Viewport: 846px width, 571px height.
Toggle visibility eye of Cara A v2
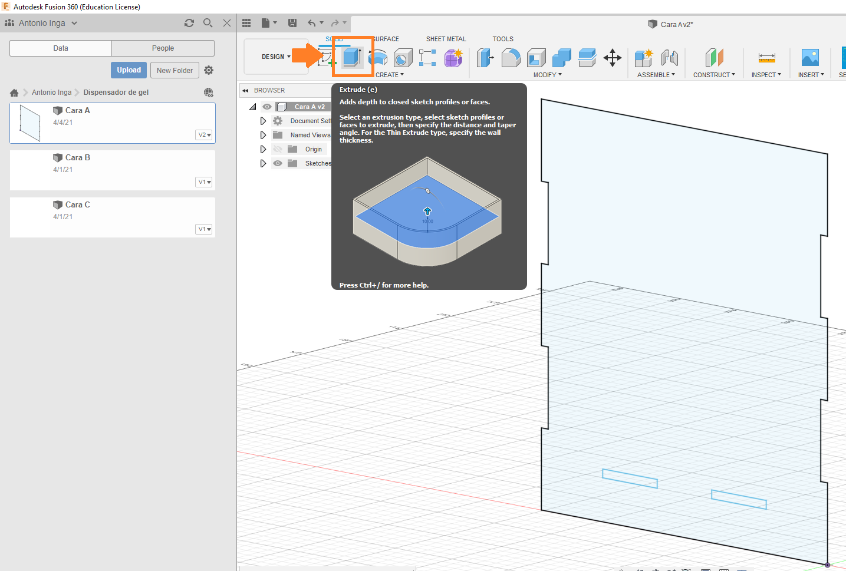pos(267,107)
